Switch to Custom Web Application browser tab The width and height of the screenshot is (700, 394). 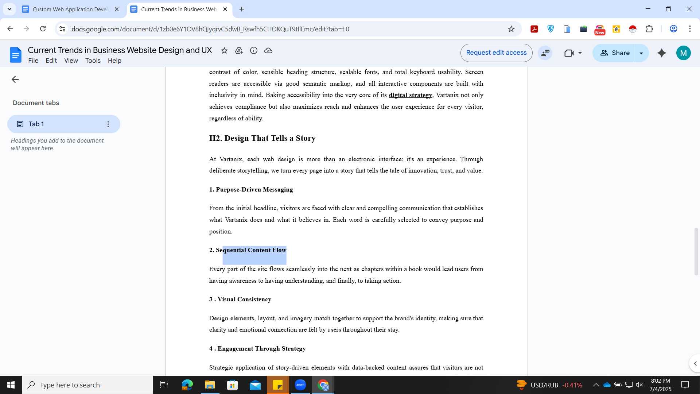click(x=71, y=9)
